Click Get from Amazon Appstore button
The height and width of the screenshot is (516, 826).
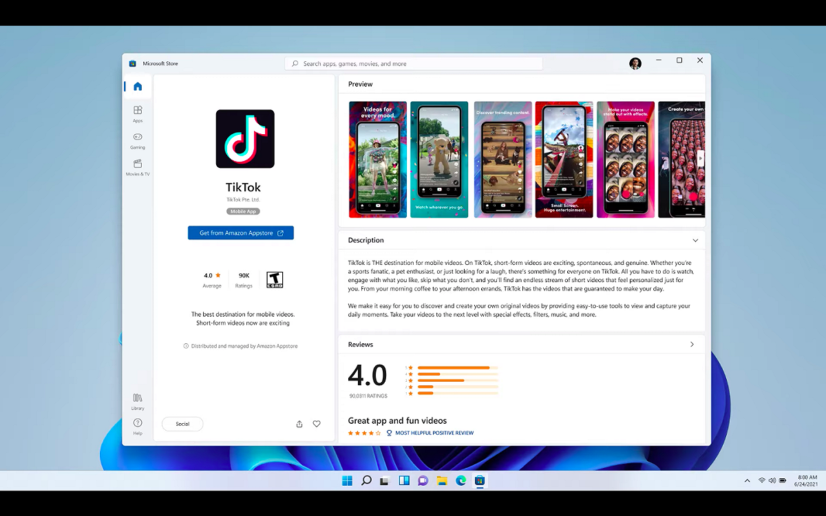click(241, 233)
